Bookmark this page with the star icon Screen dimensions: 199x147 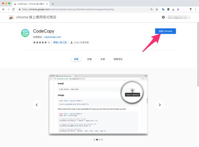click(157, 9)
